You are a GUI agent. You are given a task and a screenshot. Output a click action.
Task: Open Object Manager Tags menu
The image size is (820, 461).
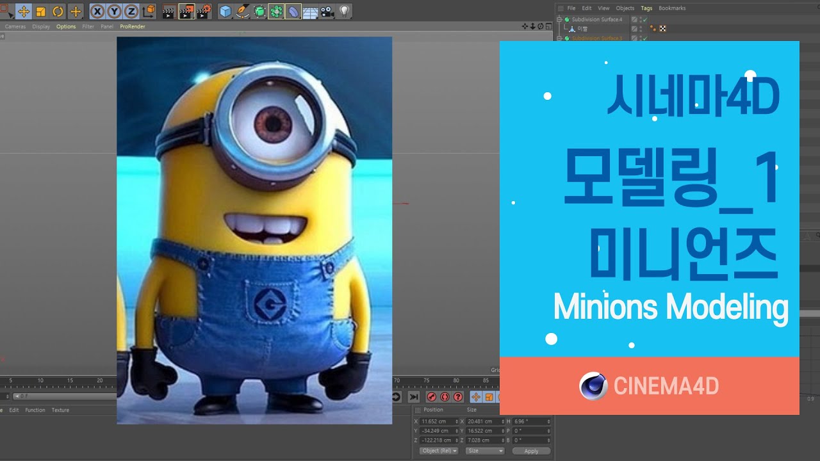(646, 8)
